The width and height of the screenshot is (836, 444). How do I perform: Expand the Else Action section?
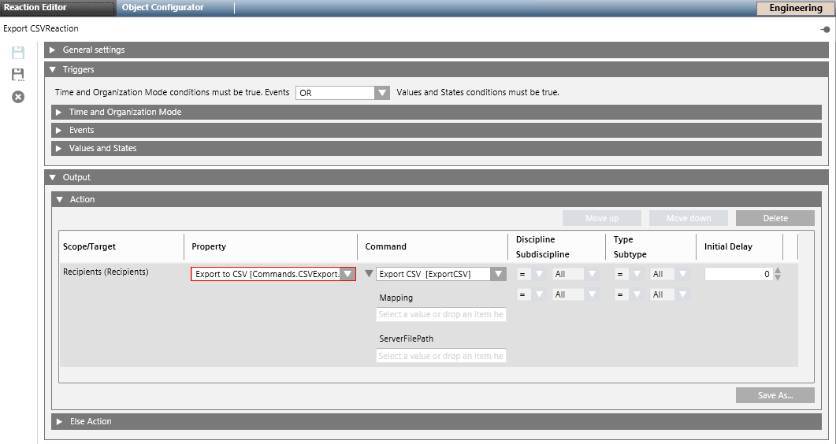(x=58, y=421)
